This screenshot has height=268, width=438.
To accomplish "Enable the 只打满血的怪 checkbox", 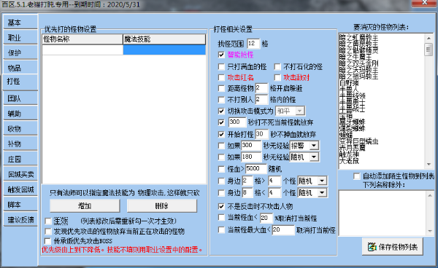I will [221, 67].
